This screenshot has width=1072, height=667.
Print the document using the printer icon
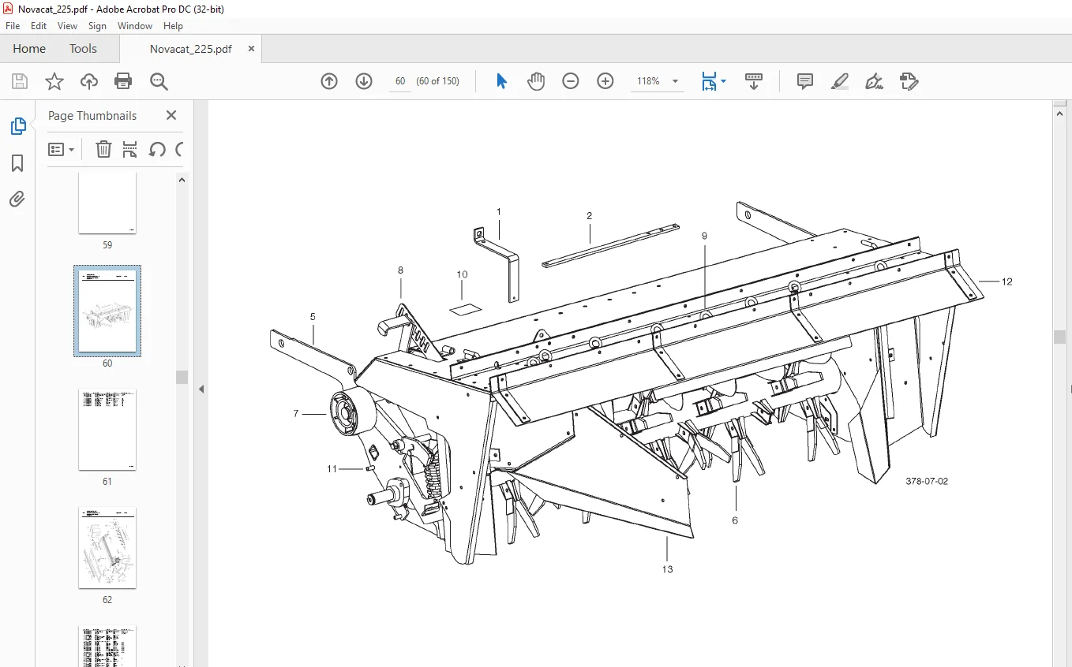pyautogui.click(x=123, y=81)
